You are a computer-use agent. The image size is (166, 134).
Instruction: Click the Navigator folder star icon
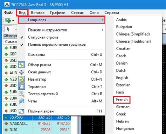21,79
